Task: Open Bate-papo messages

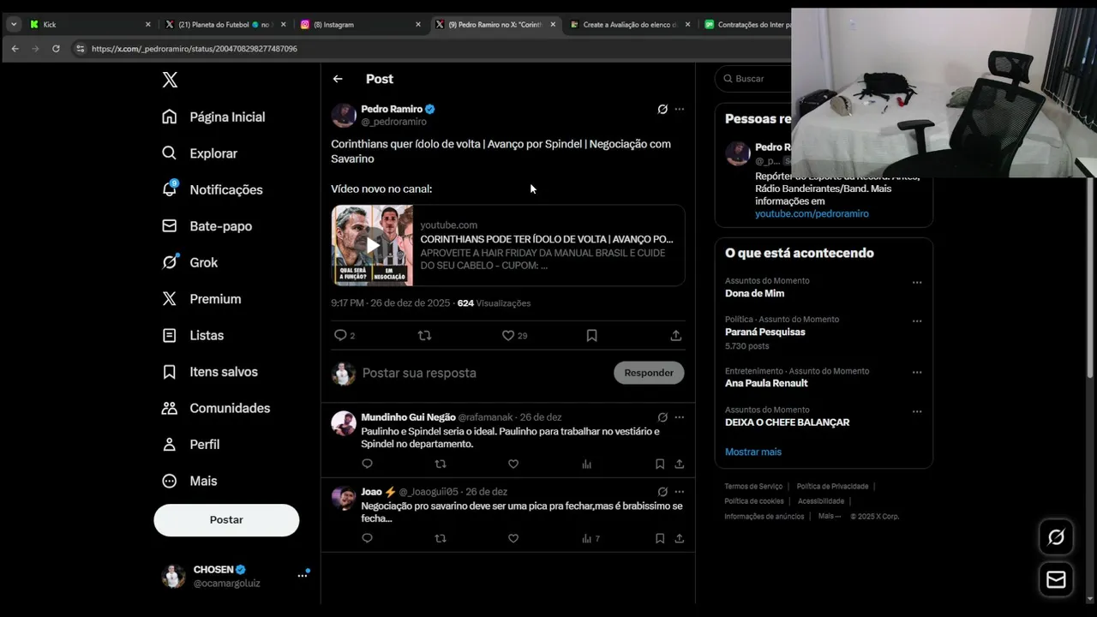Action: point(207,226)
